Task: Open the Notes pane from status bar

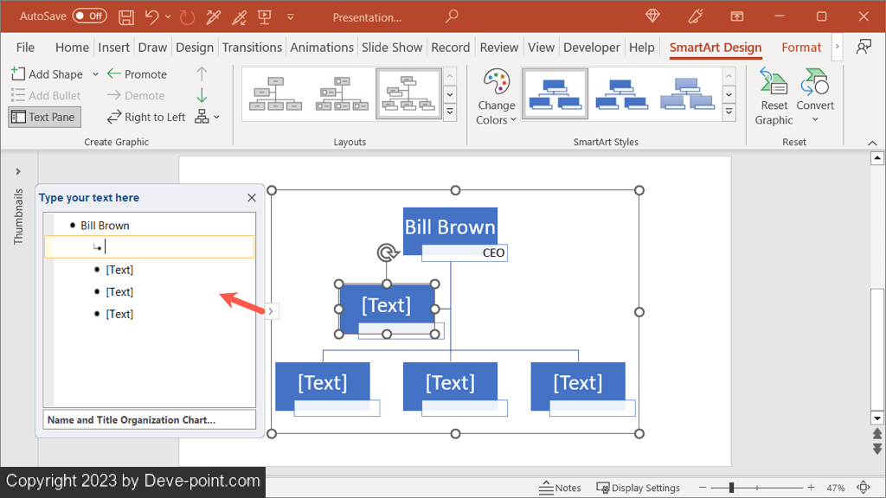Action: 560,488
